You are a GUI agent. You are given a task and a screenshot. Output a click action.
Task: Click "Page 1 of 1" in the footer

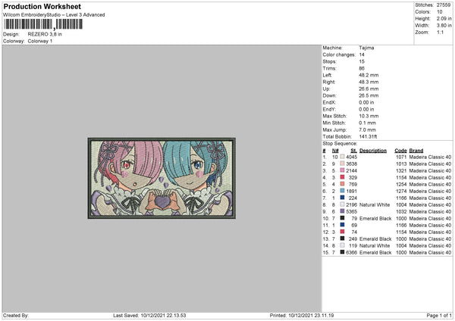coord(439,316)
